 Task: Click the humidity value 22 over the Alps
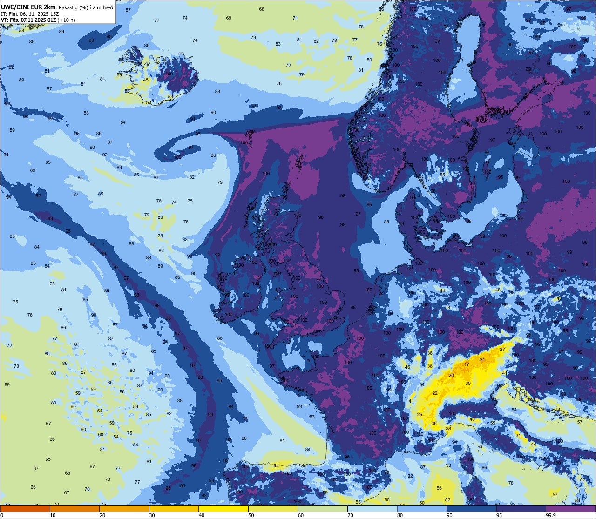coord(435,393)
